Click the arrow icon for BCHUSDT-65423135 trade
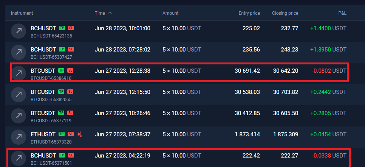 [x=19, y=31]
